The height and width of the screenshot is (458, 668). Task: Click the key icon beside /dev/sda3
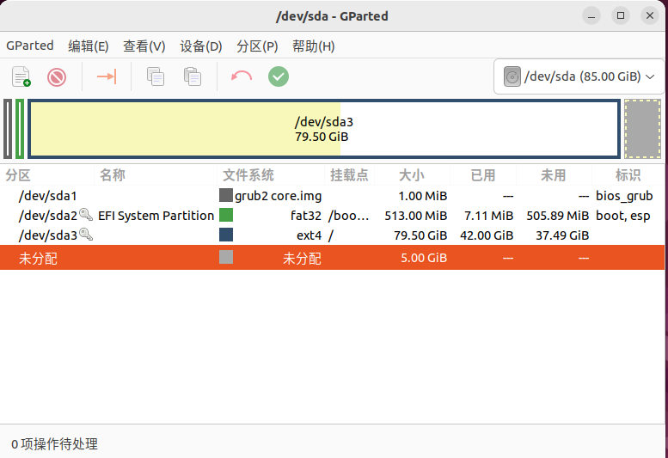(x=86, y=234)
